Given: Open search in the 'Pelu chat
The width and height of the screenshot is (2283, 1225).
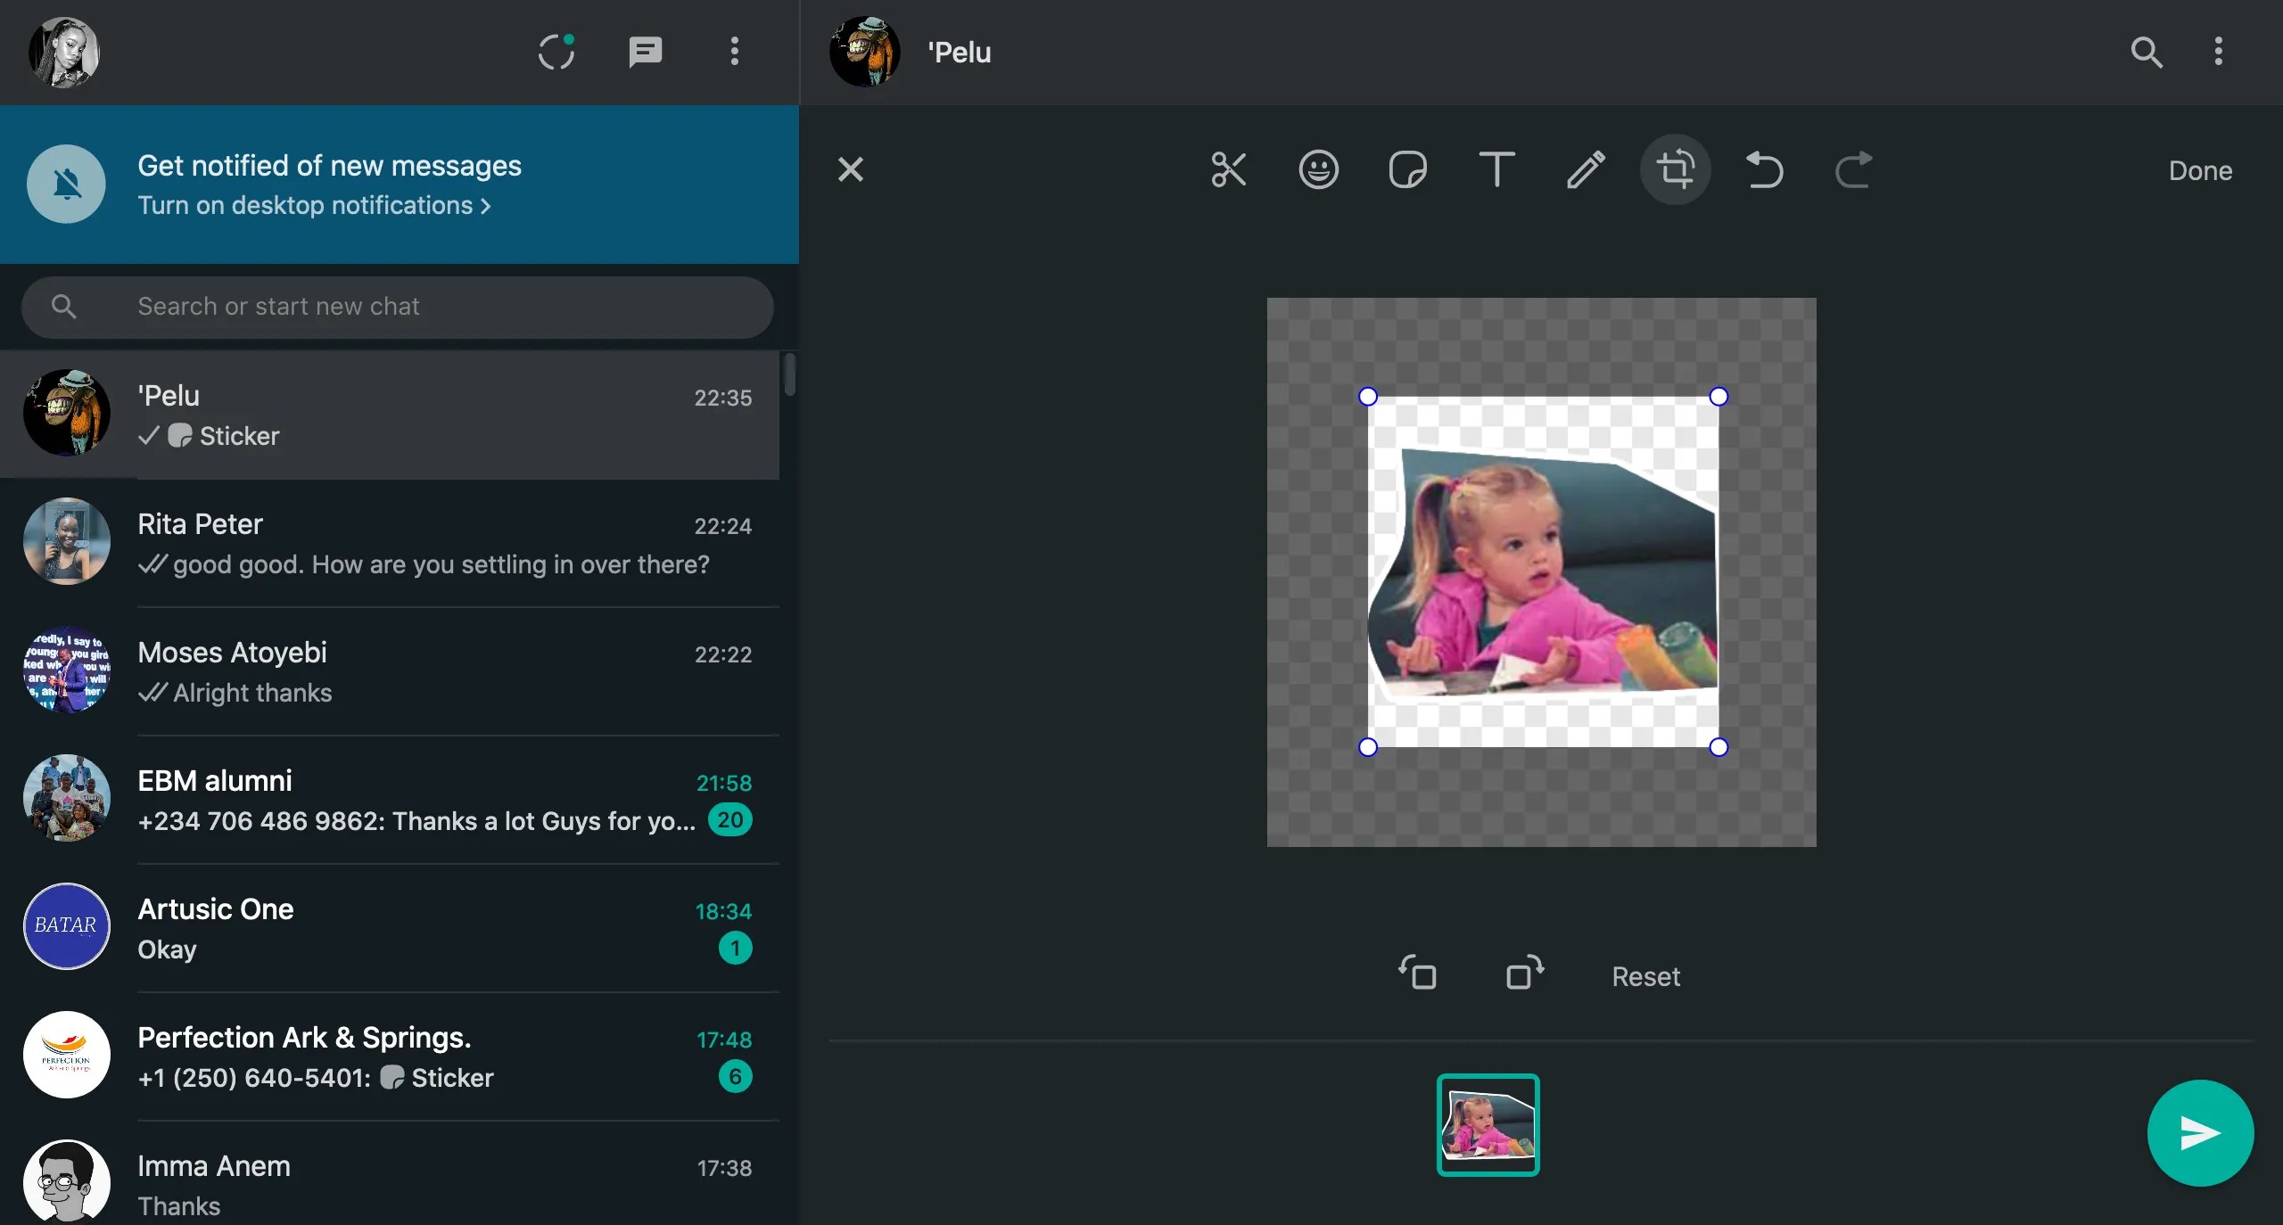Looking at the screenshot, I should click(x=2146, y=52).
